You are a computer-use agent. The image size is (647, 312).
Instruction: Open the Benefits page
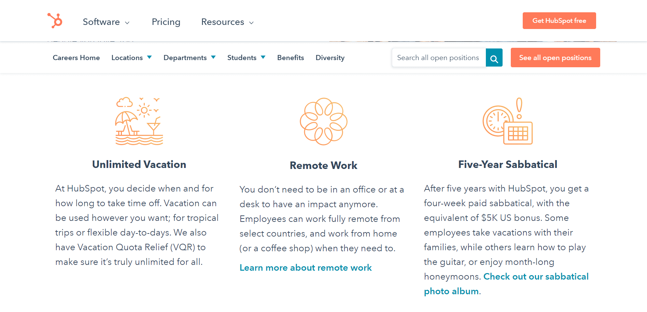291,58
